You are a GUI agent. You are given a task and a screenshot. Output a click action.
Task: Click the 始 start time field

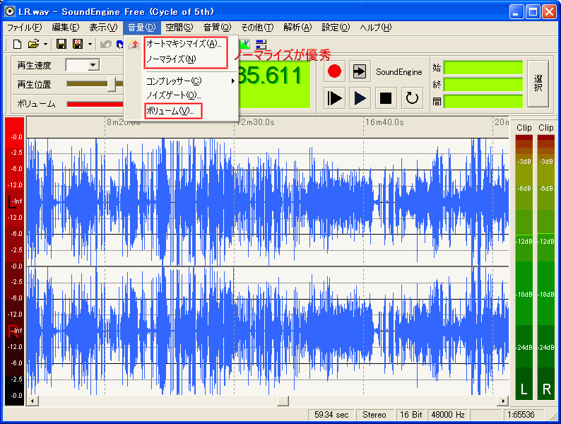pos(483,68)
